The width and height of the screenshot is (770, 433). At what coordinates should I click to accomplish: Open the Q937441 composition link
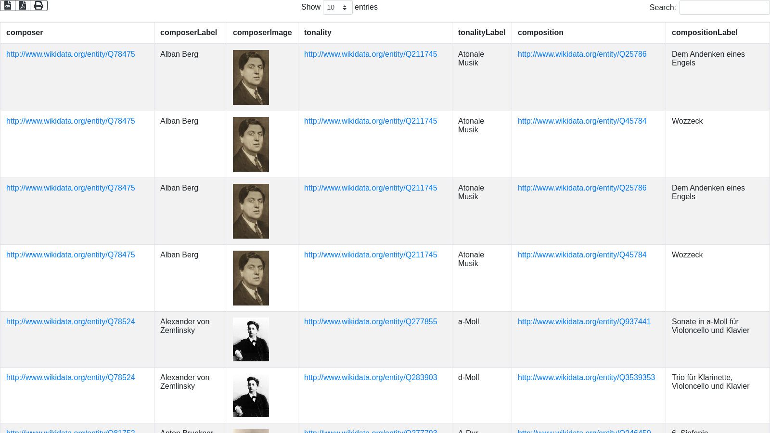coord(584,322)
